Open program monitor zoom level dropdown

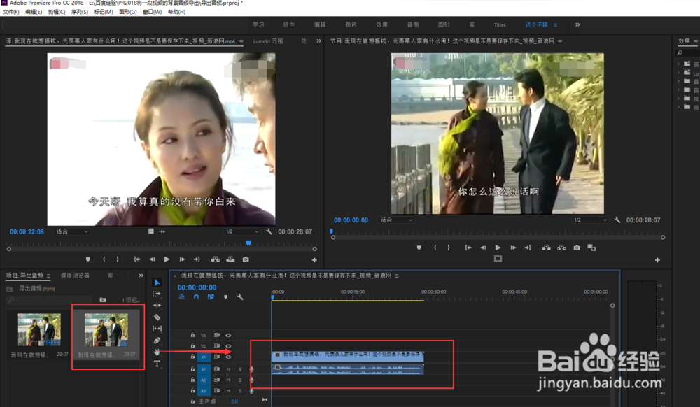coord(396,220)
